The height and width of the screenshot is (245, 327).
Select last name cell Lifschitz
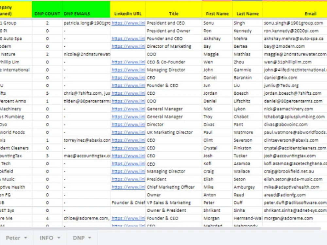(247, 101)
